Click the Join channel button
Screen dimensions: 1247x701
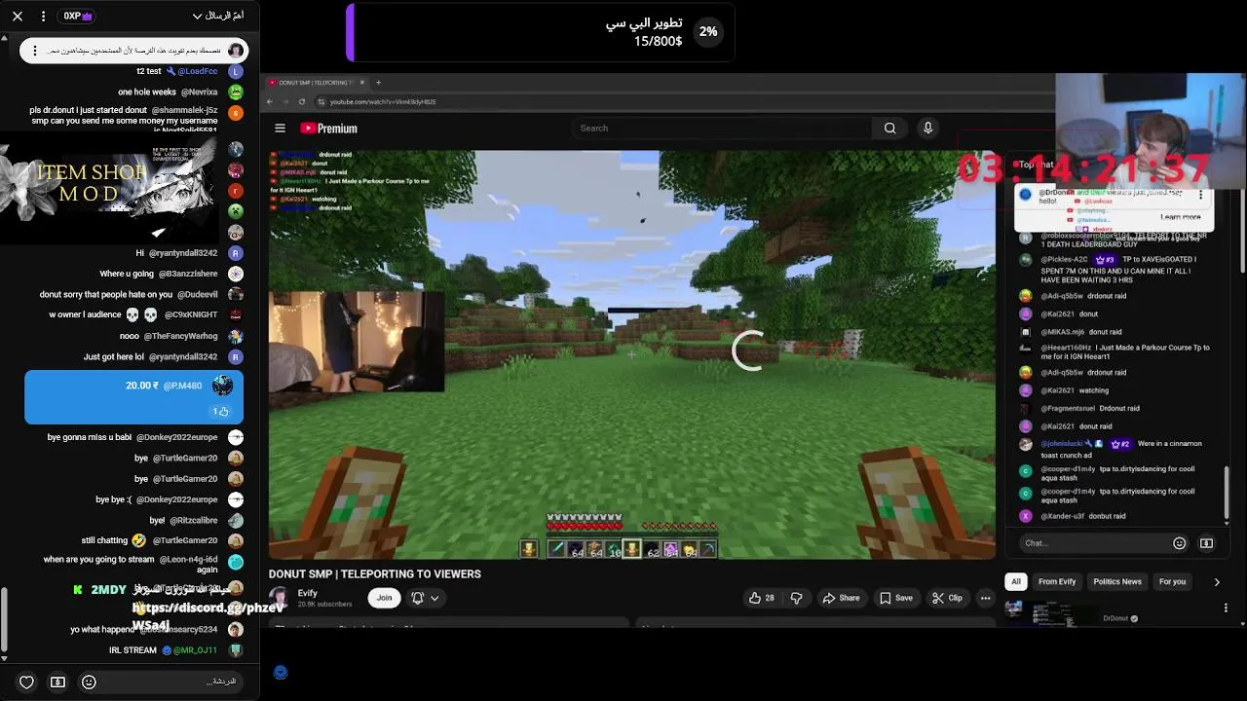coord(384,598)
